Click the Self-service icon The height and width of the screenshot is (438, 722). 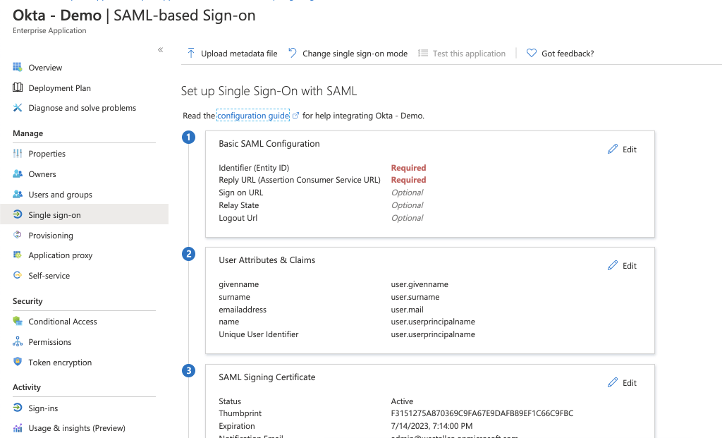click(x=18, y=276)
